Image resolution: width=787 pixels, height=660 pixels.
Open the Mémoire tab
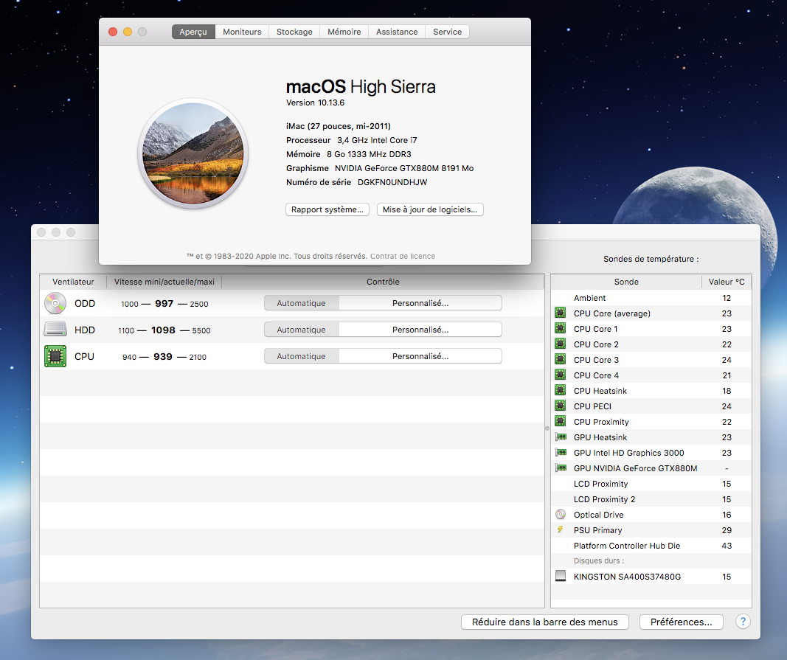[x=344, y=32]
